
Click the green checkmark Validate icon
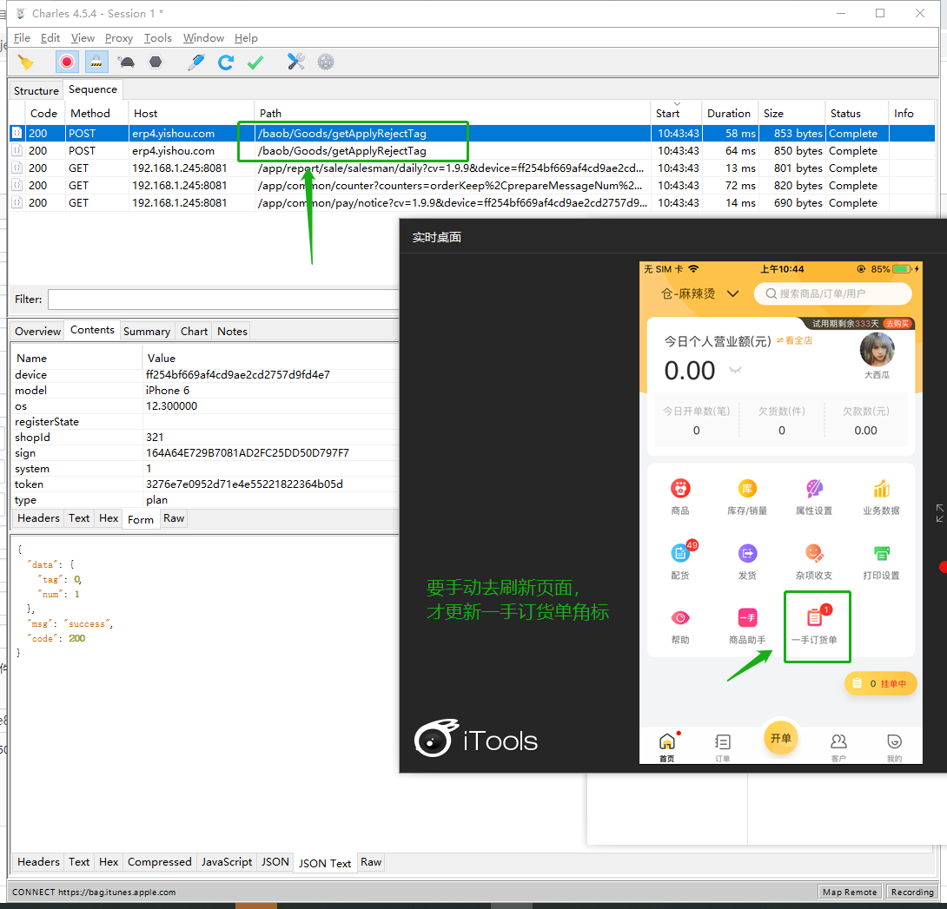(x=255, y=63)
